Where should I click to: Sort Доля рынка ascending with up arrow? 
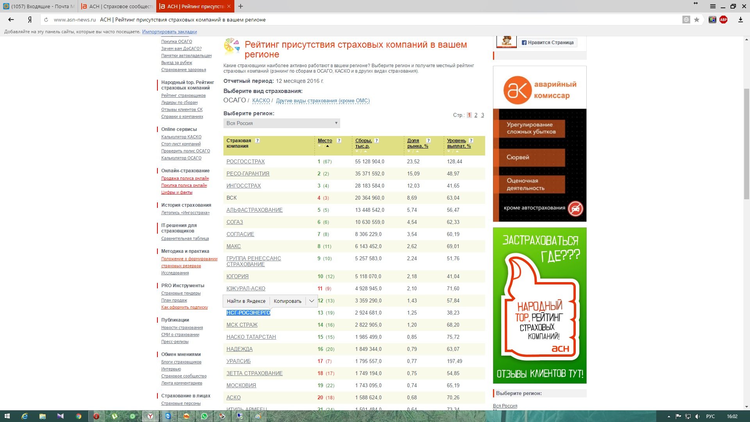pyautogui.click(x=417, y=151)
